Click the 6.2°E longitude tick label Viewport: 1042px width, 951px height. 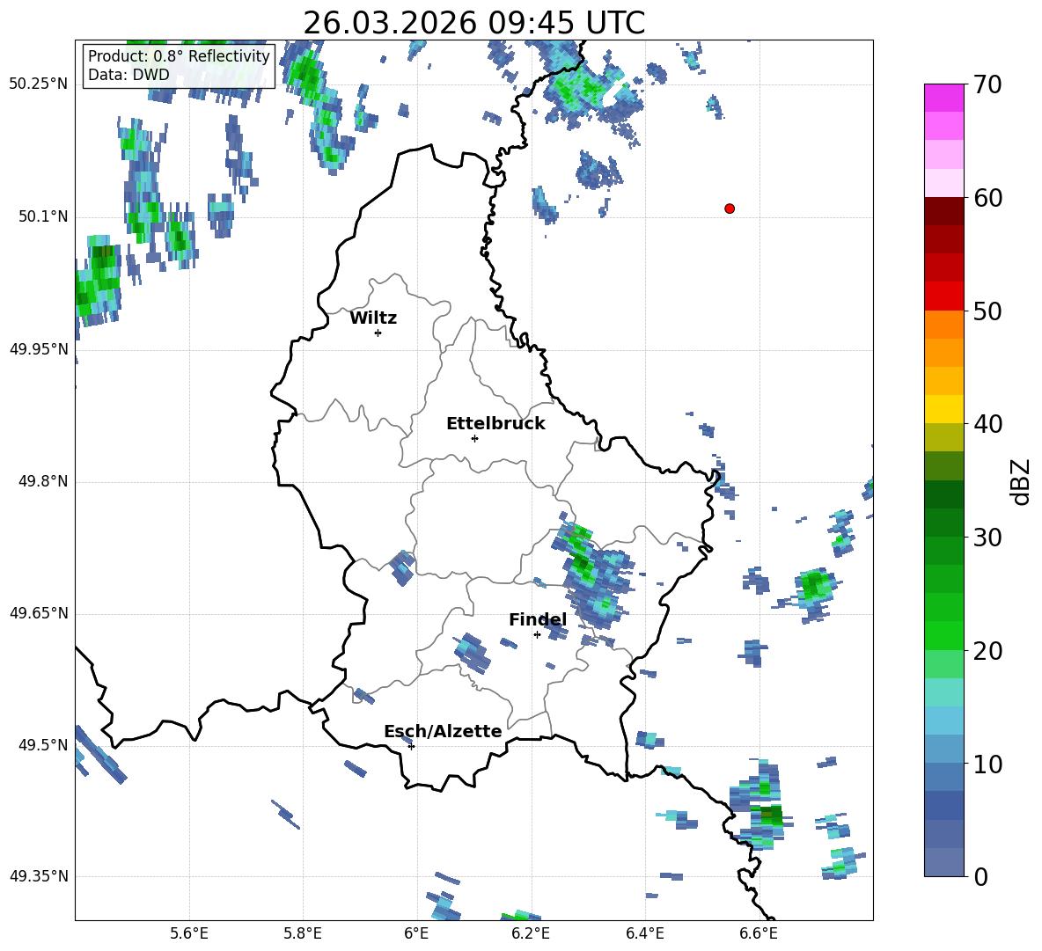click(x=531, y=933)
